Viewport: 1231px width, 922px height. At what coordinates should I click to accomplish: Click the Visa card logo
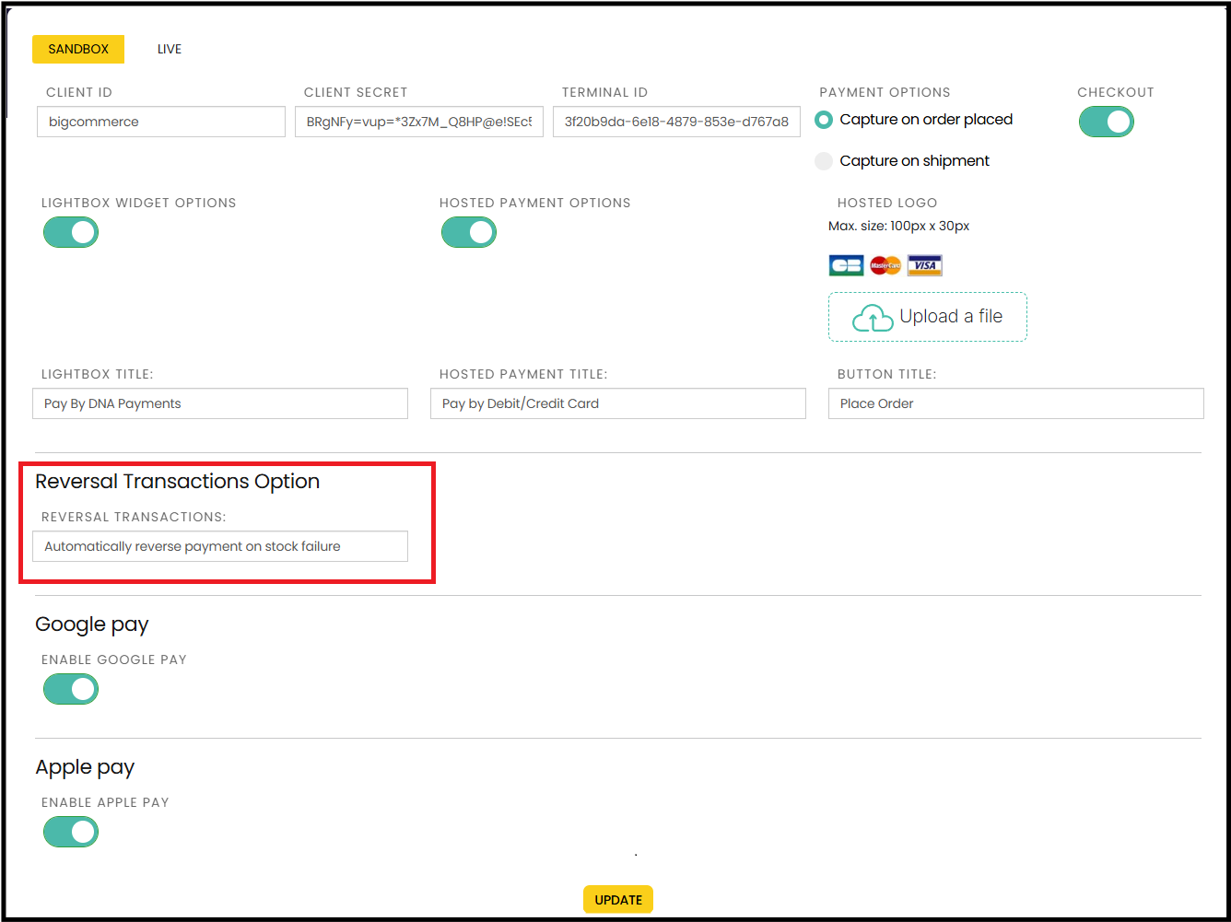tap(924, 266)
